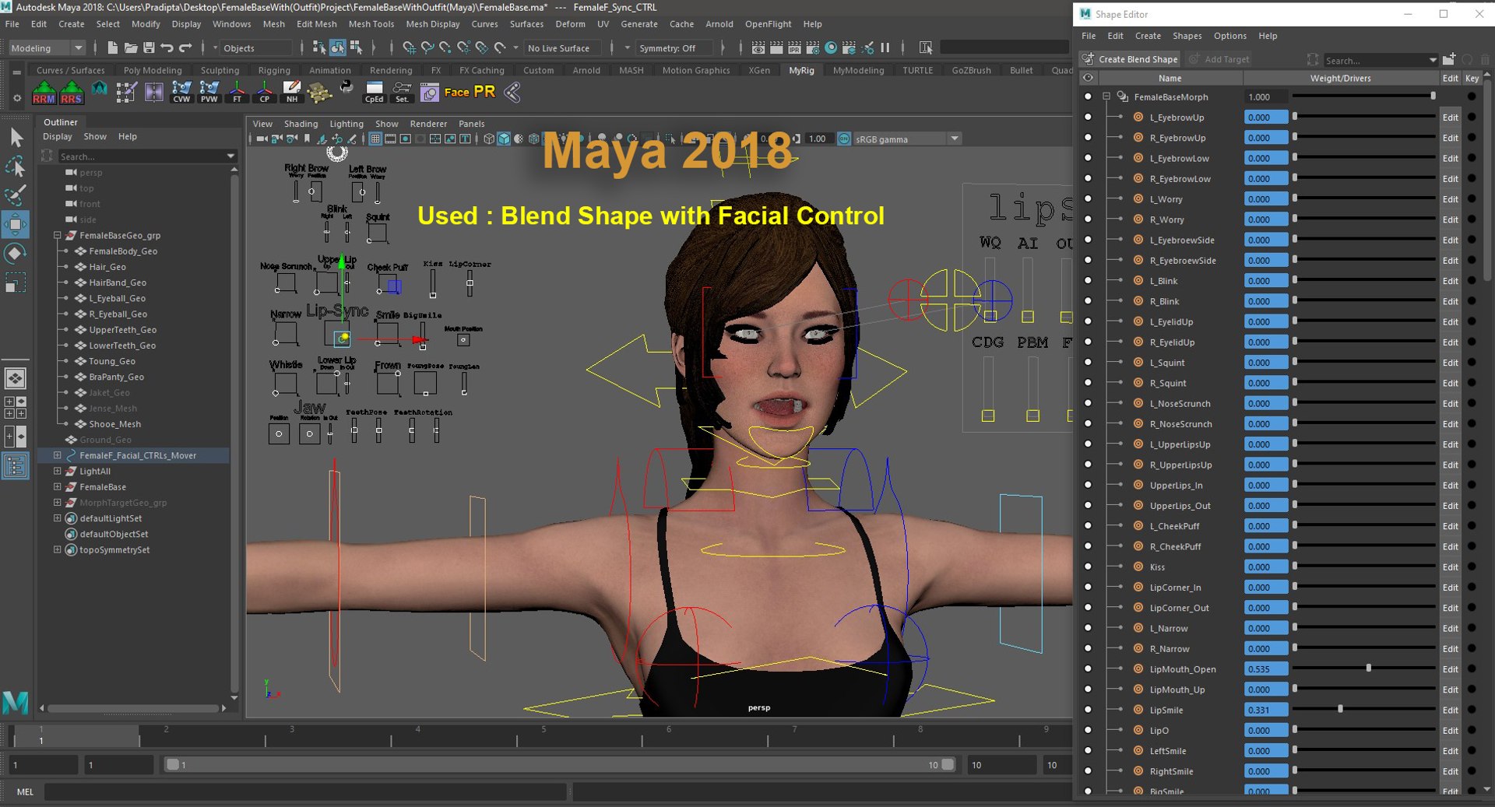Toggle visibility of FemaleBaseMorph deformer
The width and height of the screenshot is (1495, 807).
(1088, 97)
